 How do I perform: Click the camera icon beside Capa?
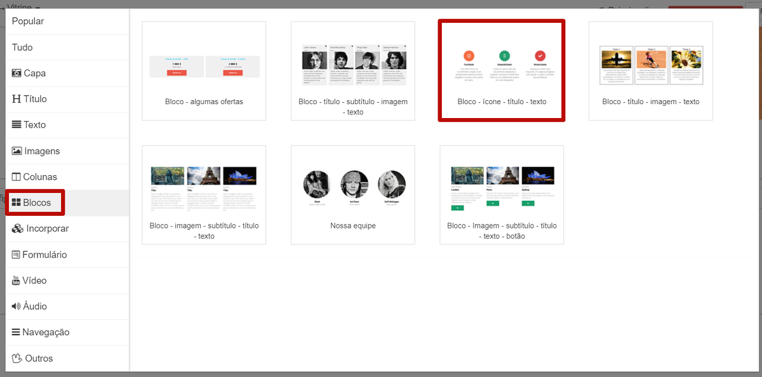17,74
